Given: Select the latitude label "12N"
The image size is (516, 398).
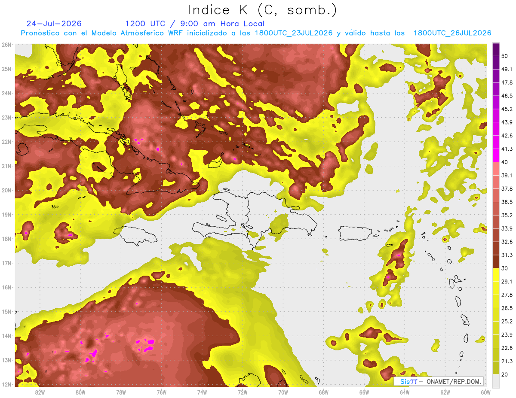Looking at the screenshot, I should [6, 384].
